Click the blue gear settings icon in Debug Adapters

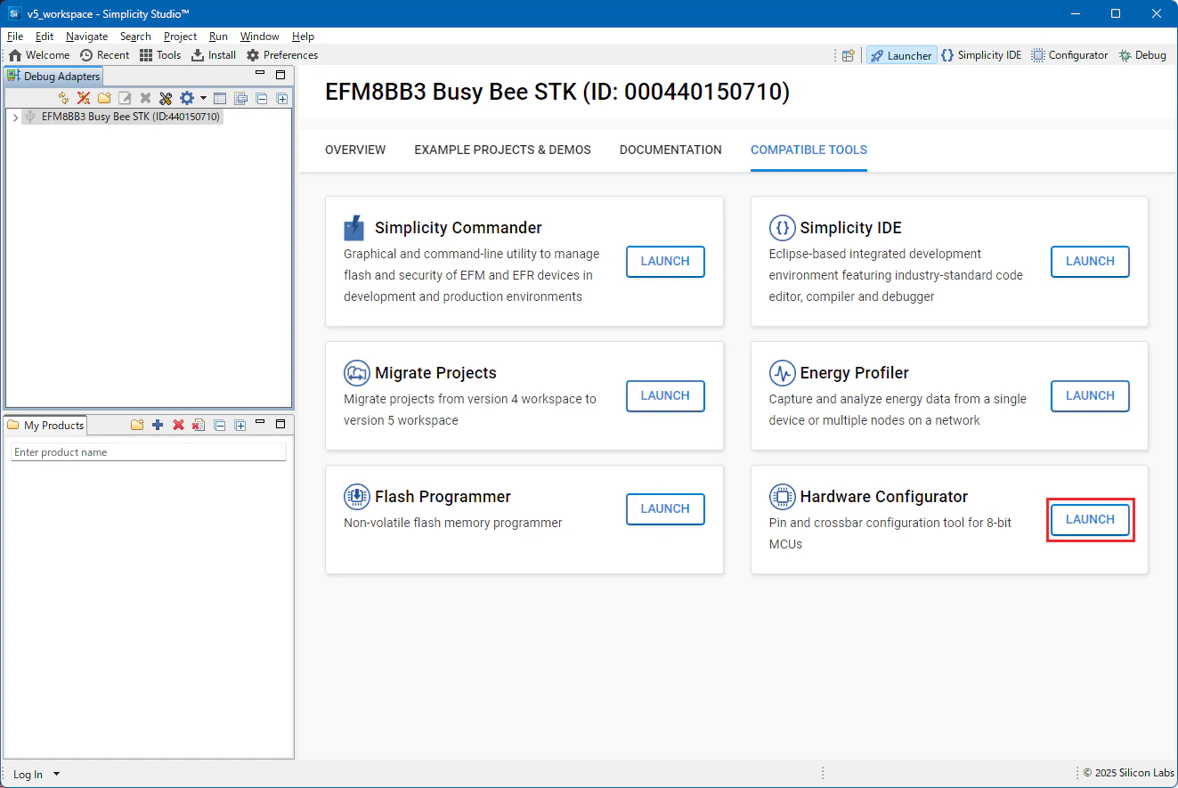pos(186,98)
